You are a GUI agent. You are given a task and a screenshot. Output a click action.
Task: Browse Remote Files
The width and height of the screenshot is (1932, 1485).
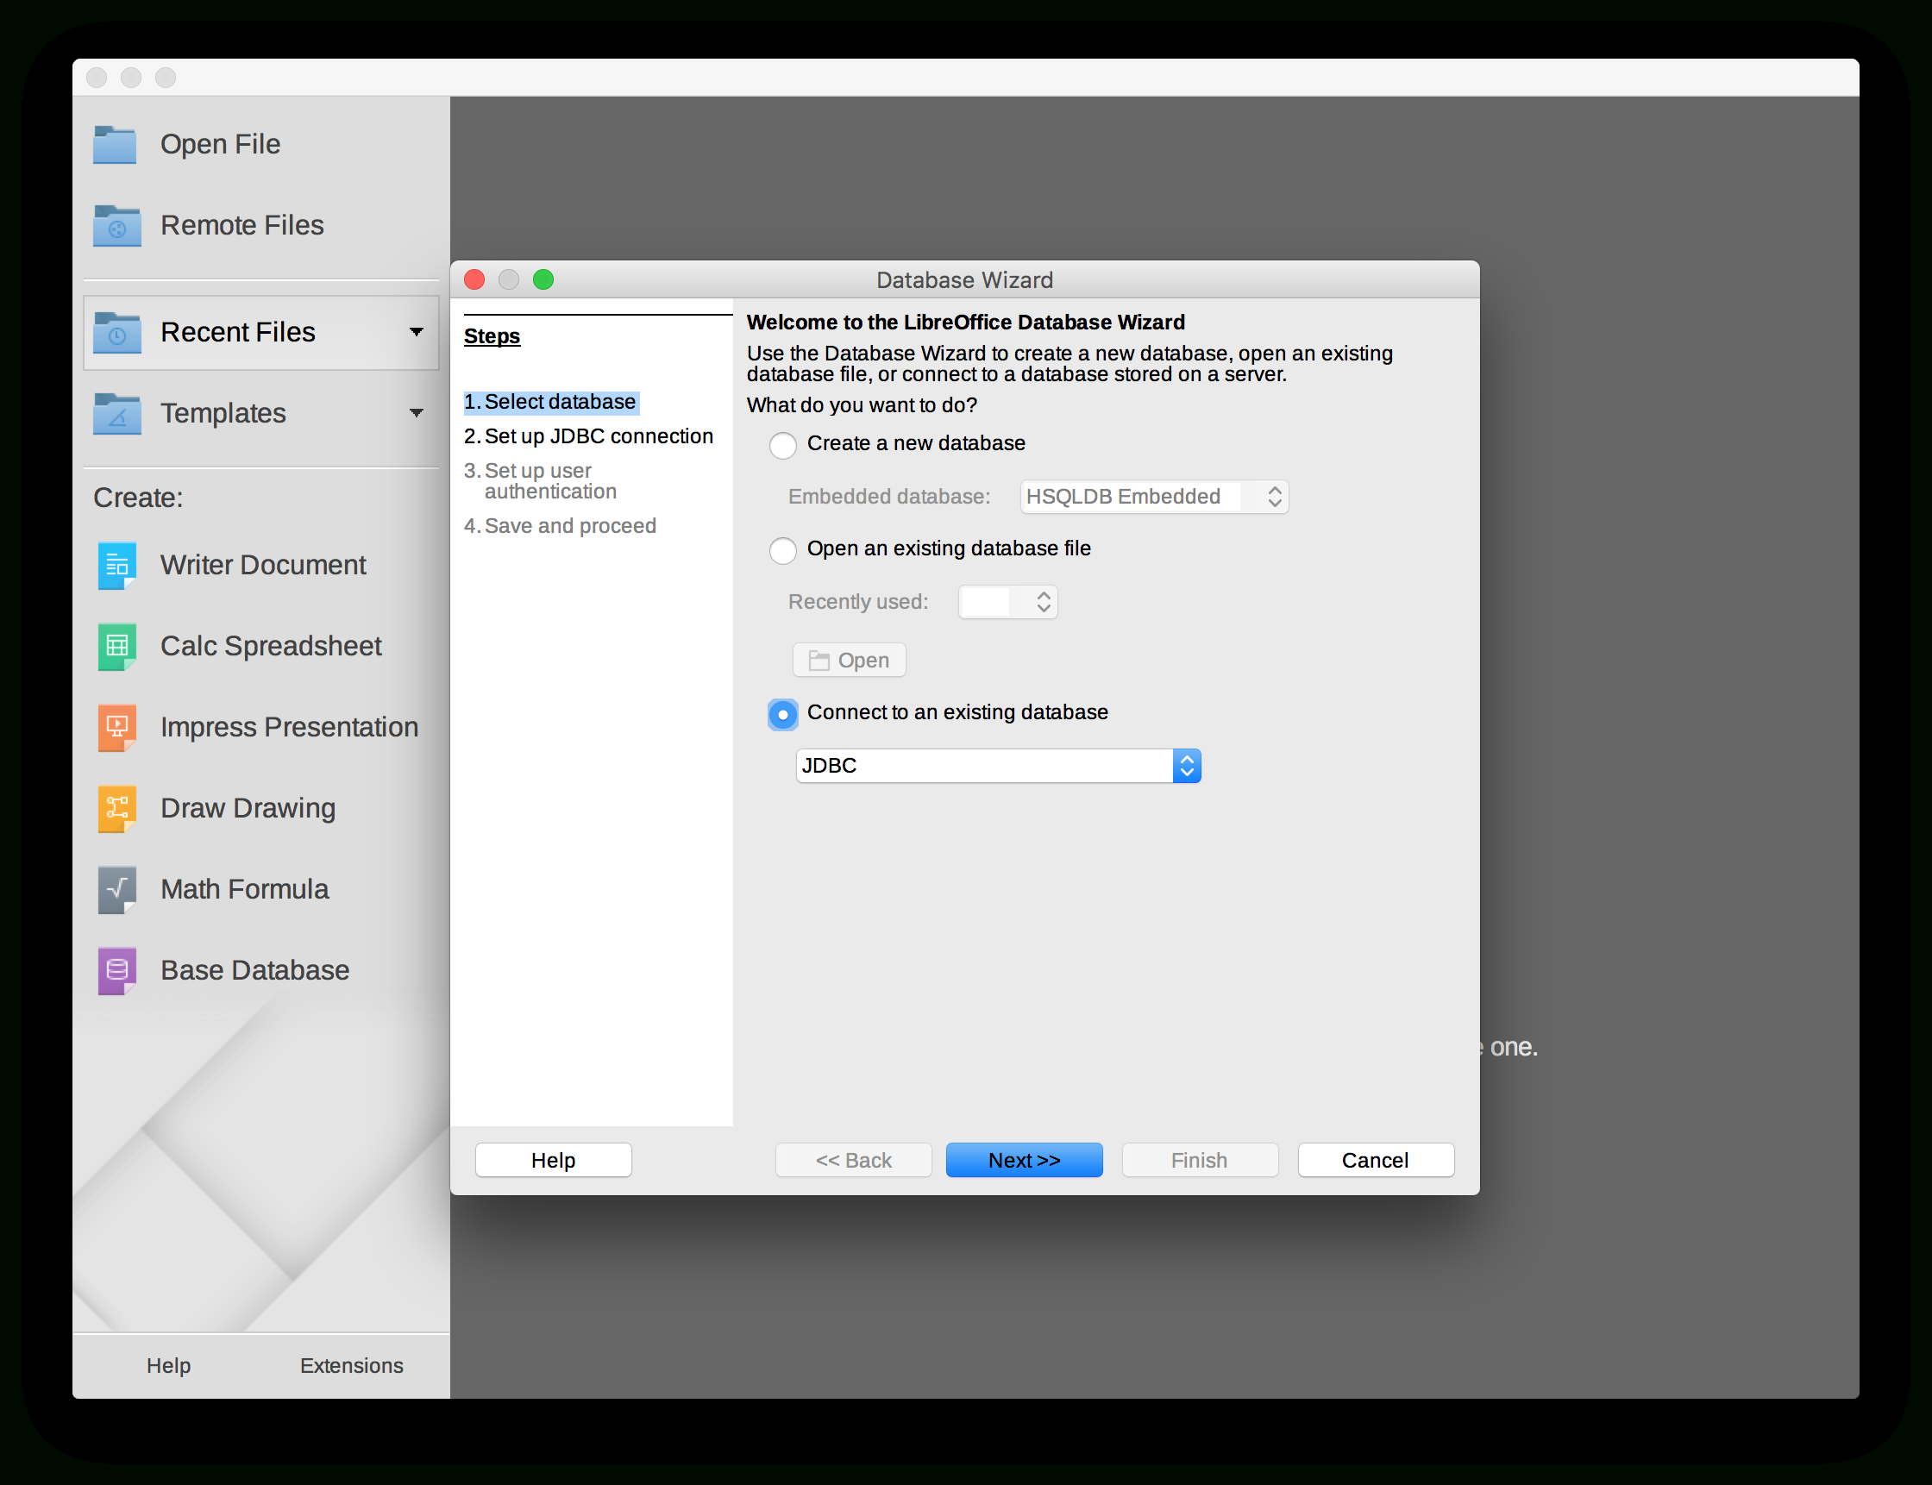click(x=241, y=225)
